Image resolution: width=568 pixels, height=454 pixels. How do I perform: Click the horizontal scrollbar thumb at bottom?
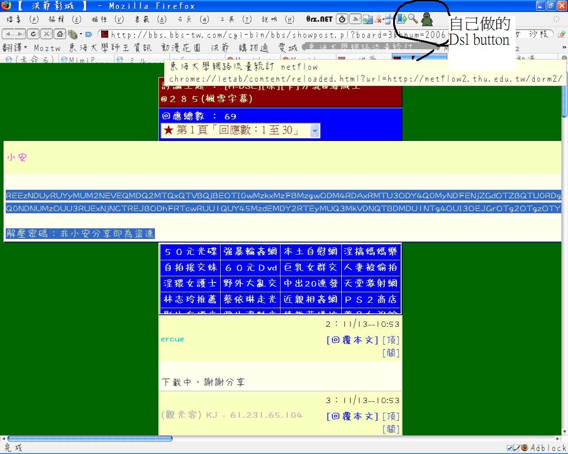click(x=89, y=439)
